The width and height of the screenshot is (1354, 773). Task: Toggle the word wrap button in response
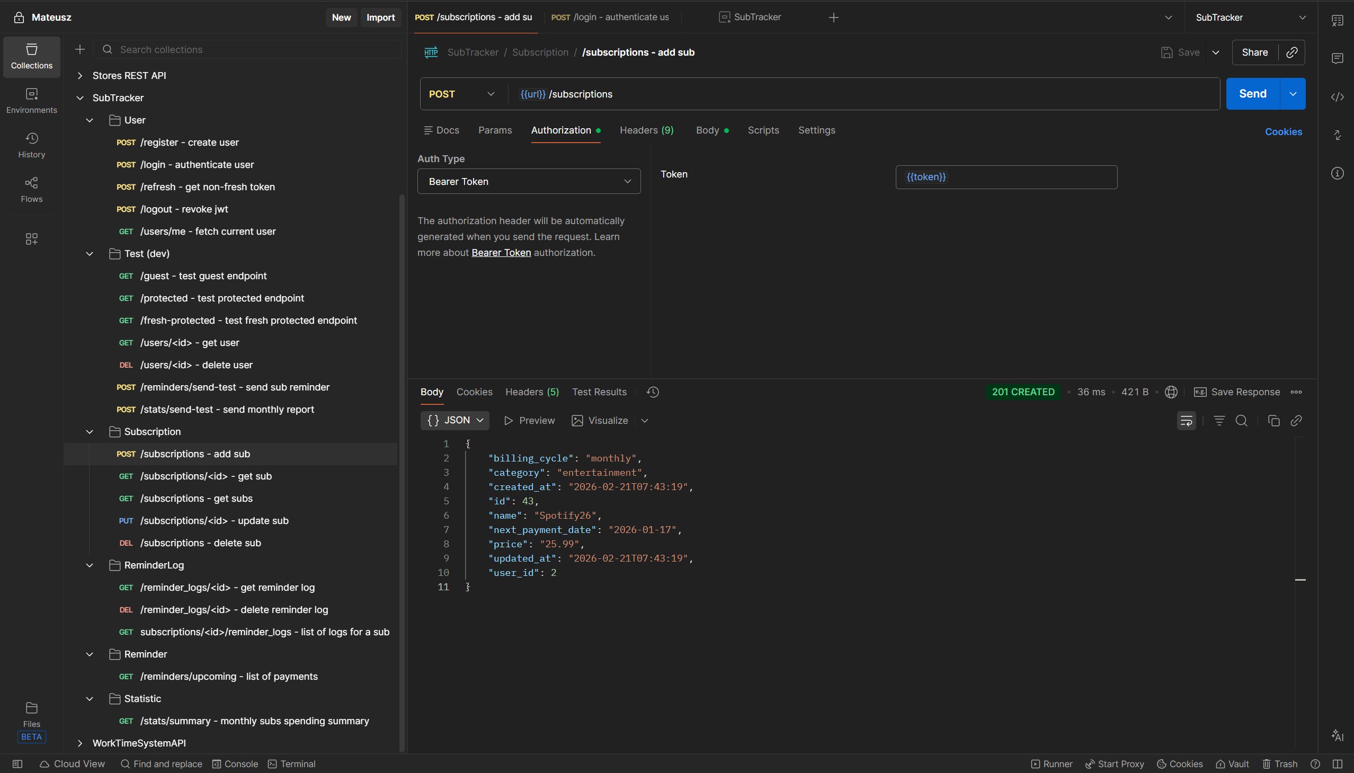(x=1186, y=421)
